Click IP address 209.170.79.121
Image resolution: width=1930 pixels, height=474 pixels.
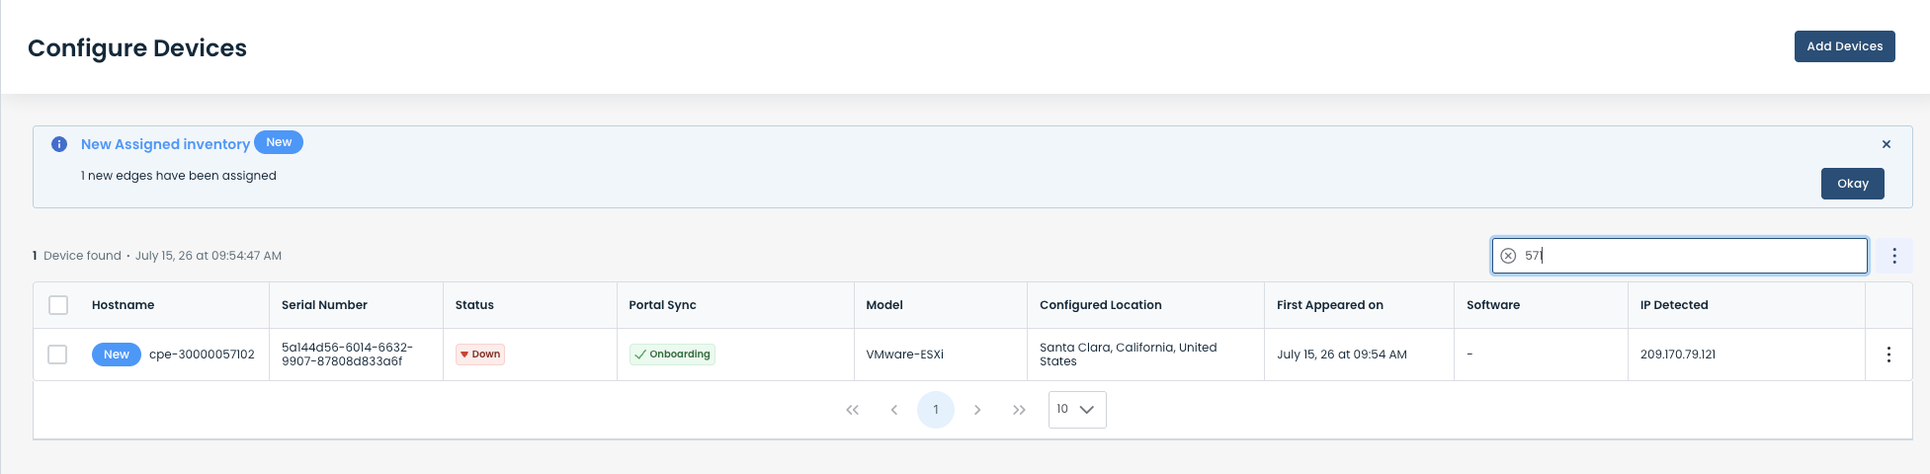(x=1677, y=355)
